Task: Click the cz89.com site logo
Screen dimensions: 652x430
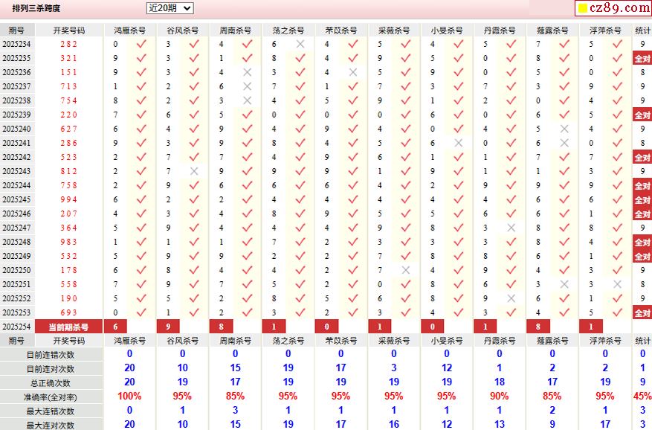Action: click(614, 8)
